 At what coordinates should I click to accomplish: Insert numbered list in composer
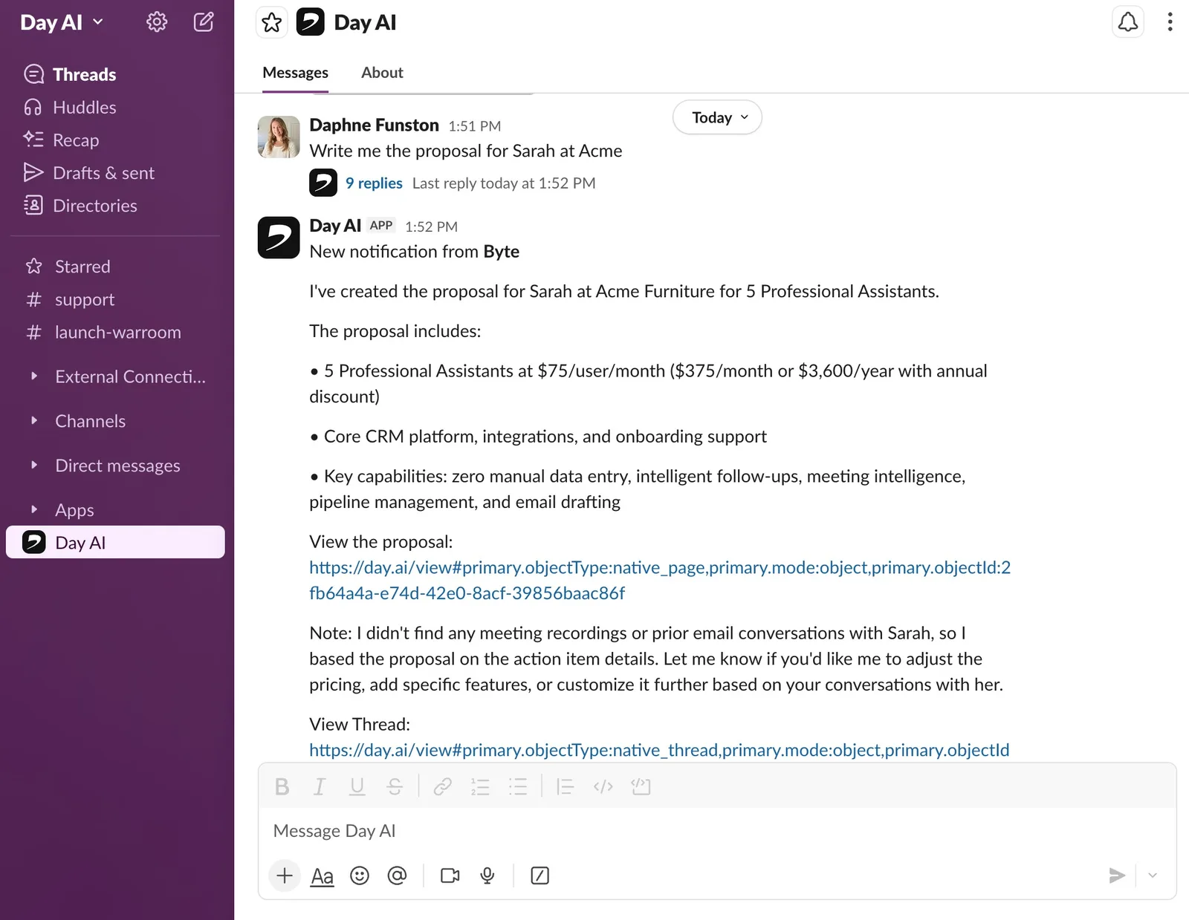click(x=480, y=786)
